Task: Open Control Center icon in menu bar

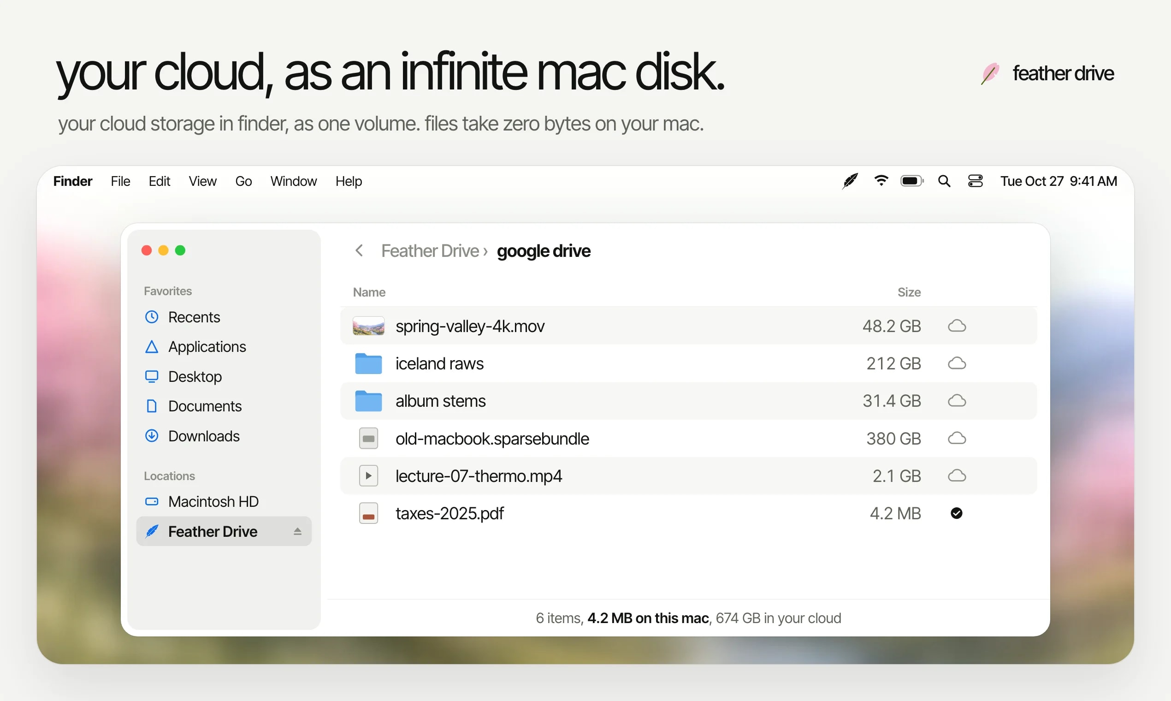Action: [x=975, y=181]
